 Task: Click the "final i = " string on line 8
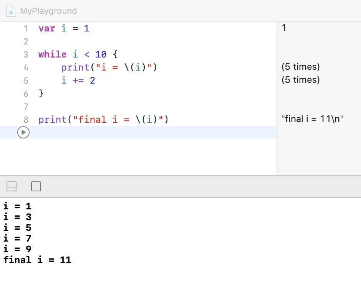101,120
